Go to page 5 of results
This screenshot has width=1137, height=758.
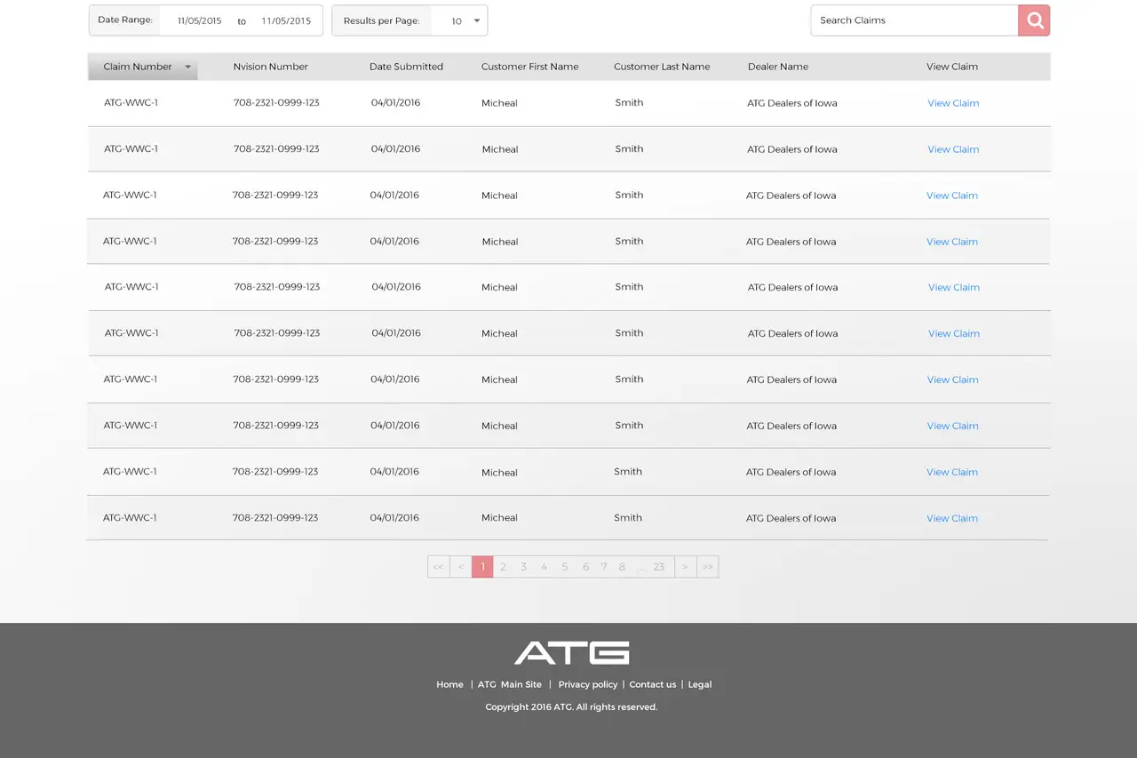click(x=564, y=567)
